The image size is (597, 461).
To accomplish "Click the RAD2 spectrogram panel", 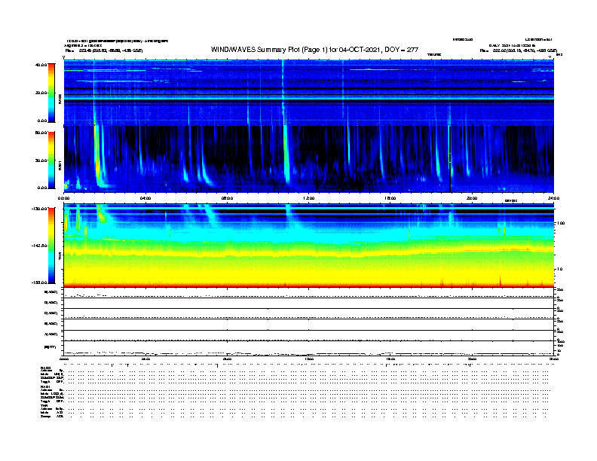I will (x=309, y=93).
